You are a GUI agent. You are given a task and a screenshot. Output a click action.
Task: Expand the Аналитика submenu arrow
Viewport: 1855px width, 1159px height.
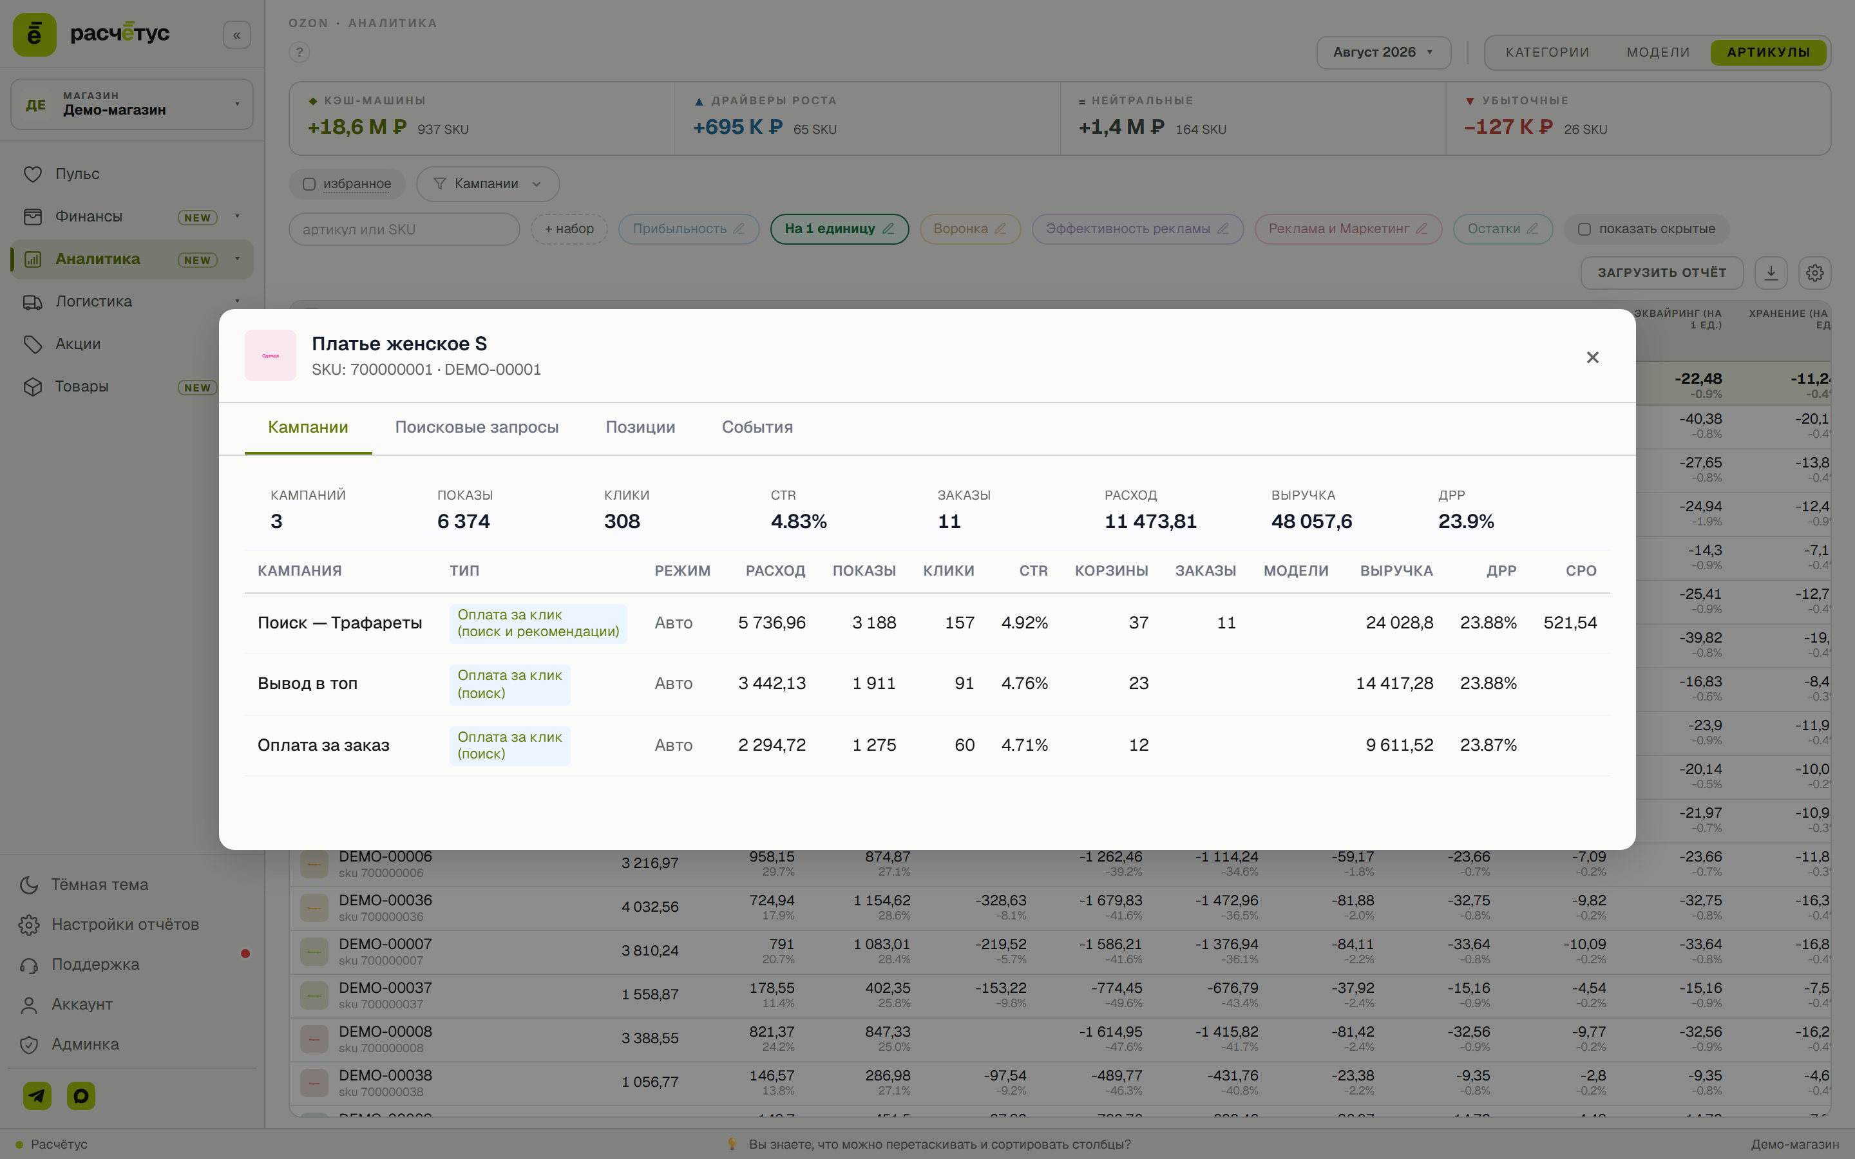coord(238,259)
